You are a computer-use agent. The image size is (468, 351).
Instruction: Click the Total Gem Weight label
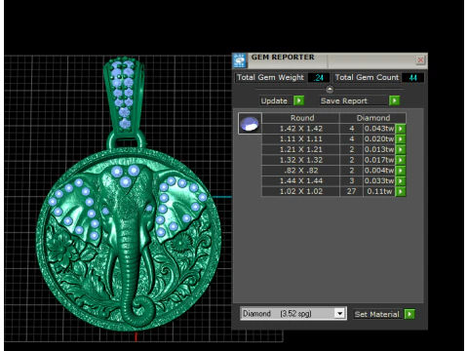coord(270,77)
